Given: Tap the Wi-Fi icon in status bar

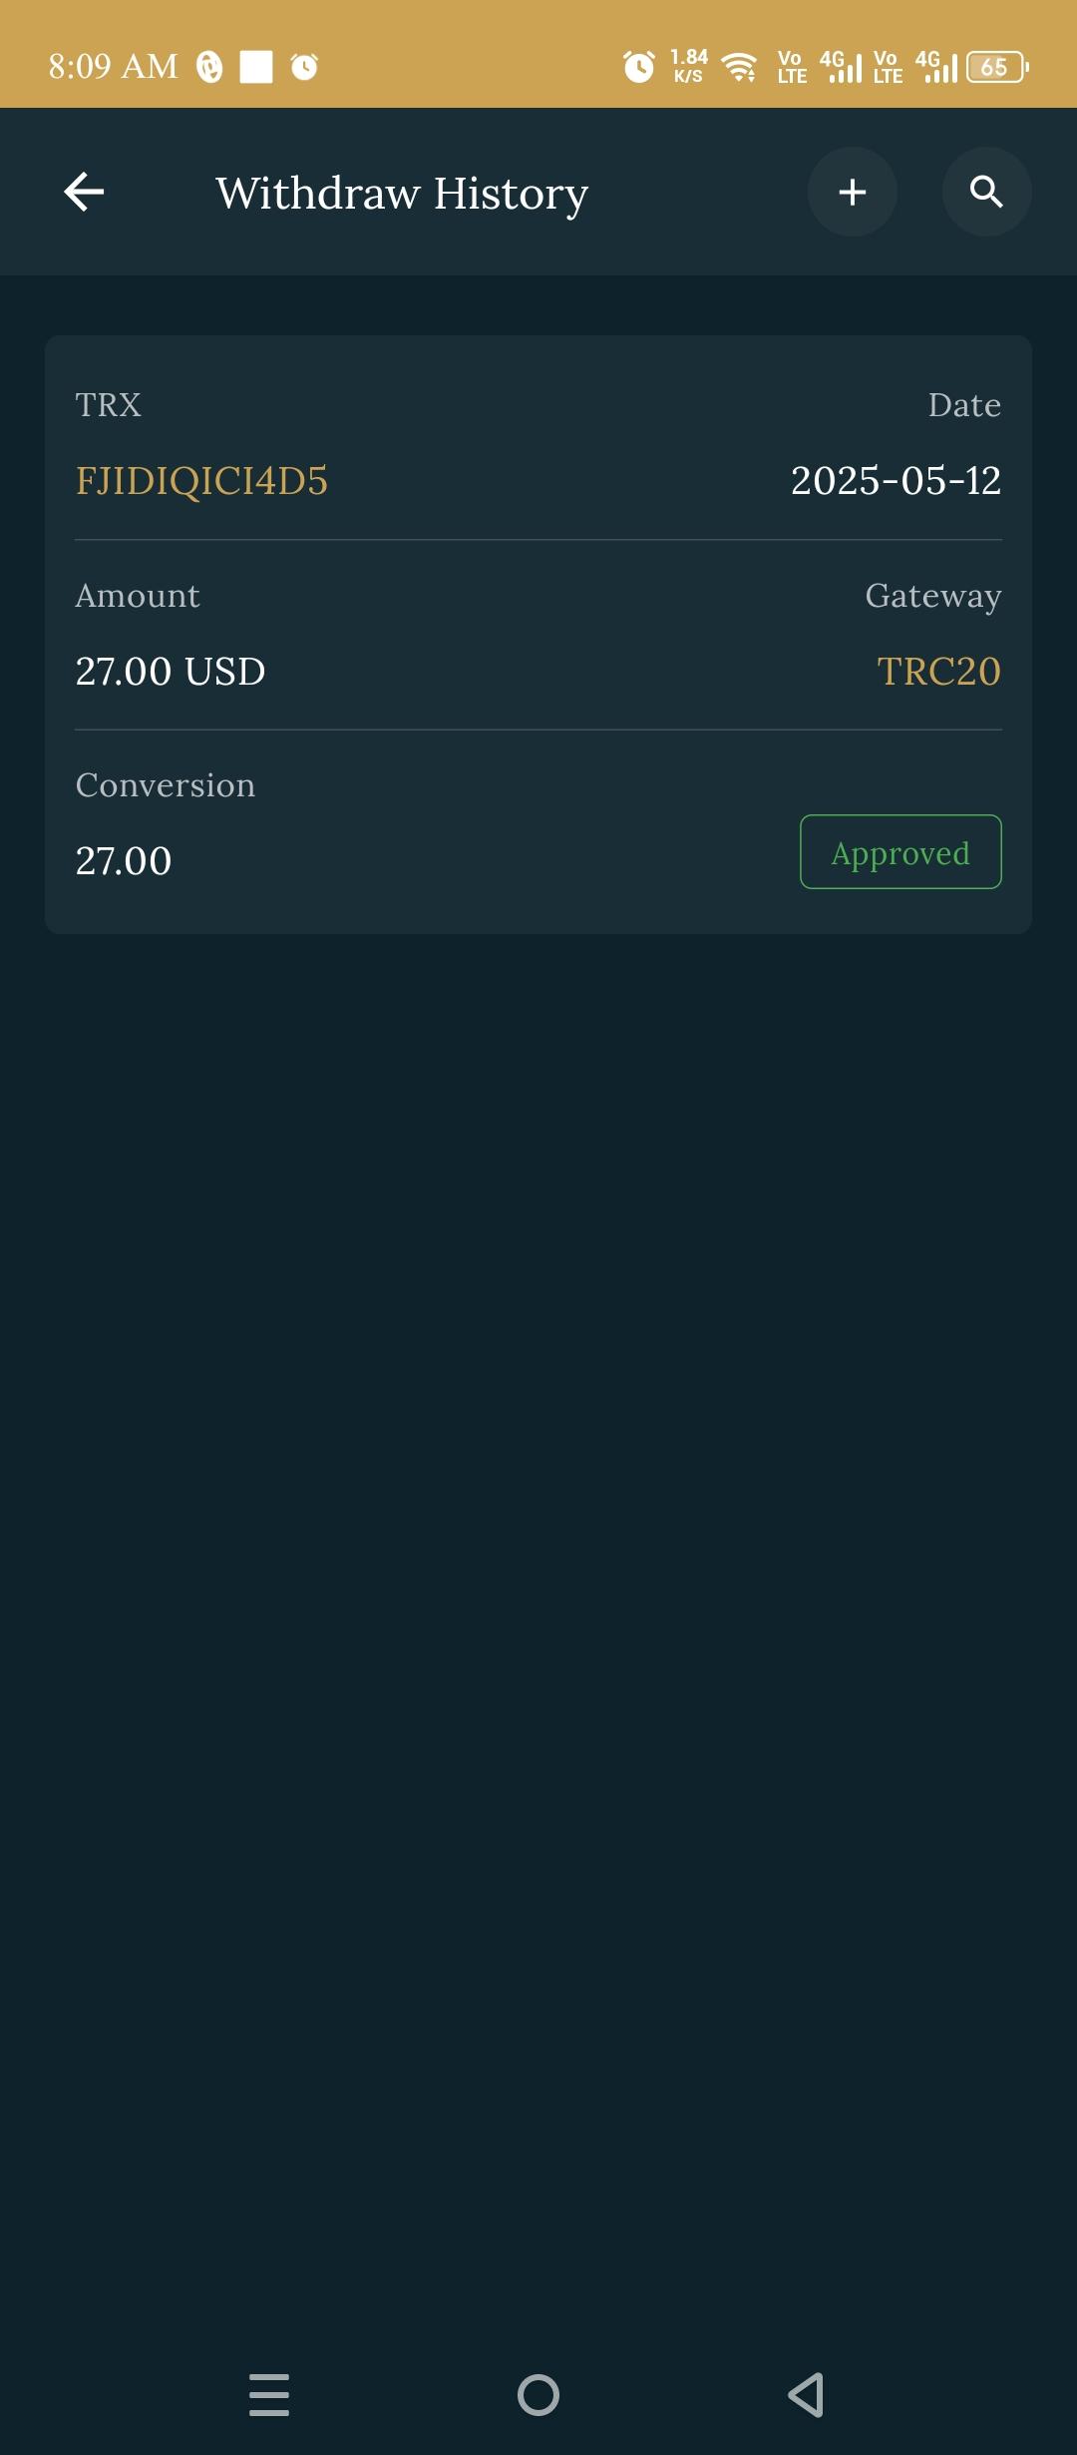Looking at the screenshot, I should 739,67.
